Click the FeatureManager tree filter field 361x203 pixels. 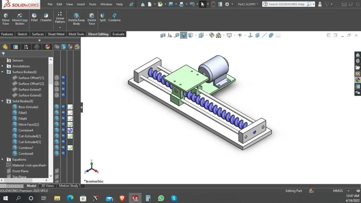pyautogui.click(x=26, y=54)
